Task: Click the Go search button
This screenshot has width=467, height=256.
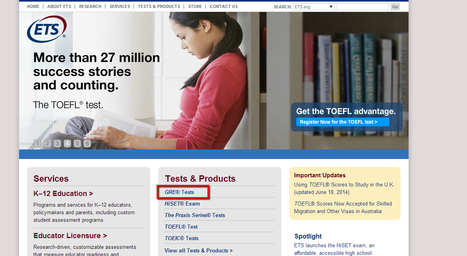Action: [395, 6]
